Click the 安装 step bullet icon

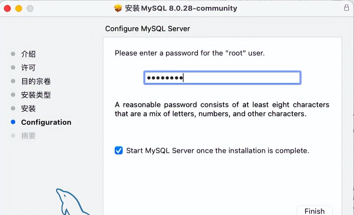point(13,108)
